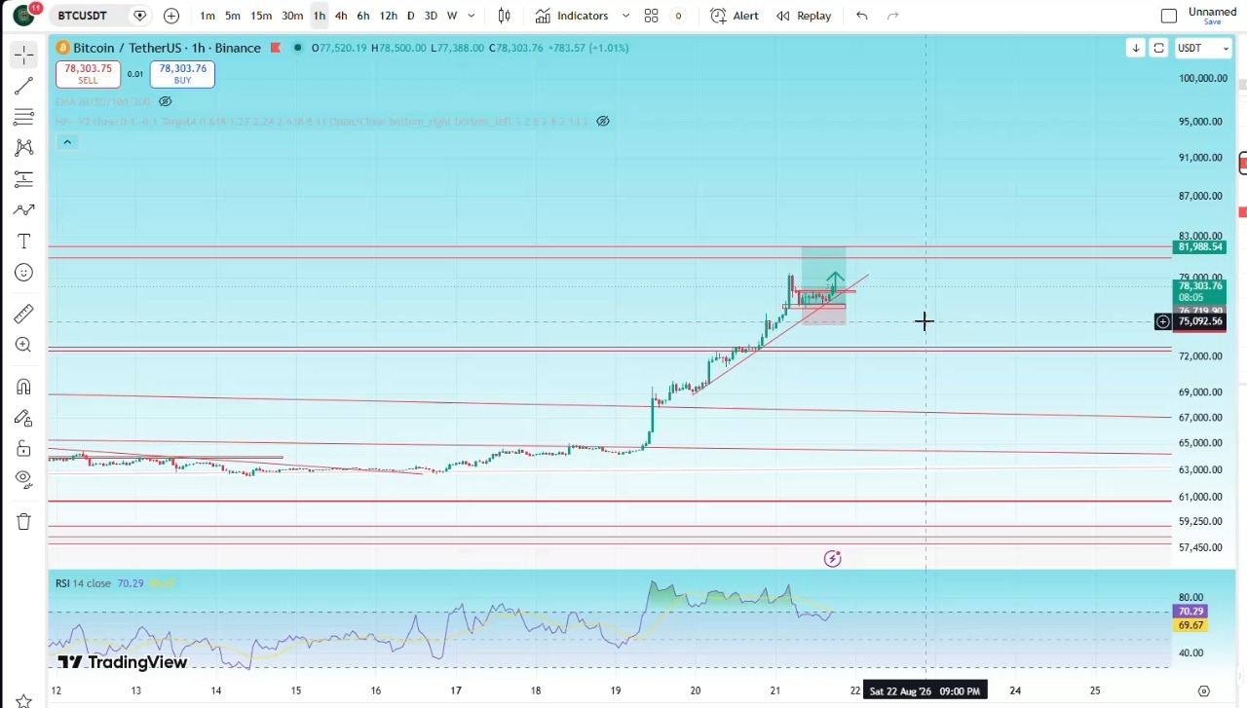The image size is (1247, 708).
Task: Click the Save link under Unnamed
Action: coord(1213,22)
